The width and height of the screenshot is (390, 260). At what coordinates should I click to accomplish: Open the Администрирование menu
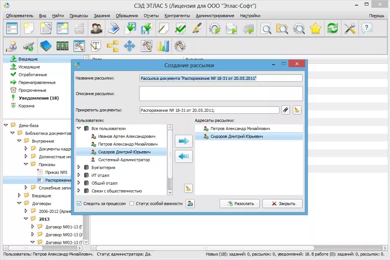pos(215,16)
